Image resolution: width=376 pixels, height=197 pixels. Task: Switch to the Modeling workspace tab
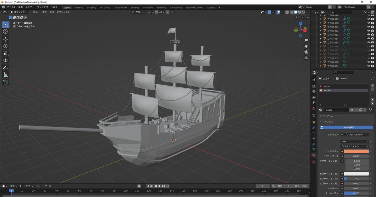79,7
